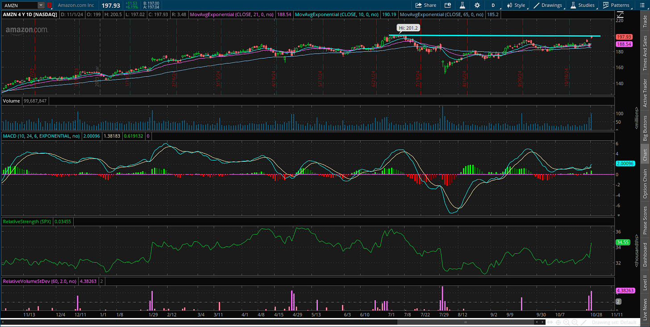This screenshot has height=327, width=650.
Task: Open the Active Trader side tab
Action: point(645,93)
